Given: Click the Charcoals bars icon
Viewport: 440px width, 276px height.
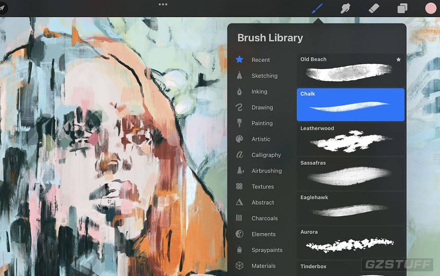Looking at the screenshot, I should tap(239, 218).
